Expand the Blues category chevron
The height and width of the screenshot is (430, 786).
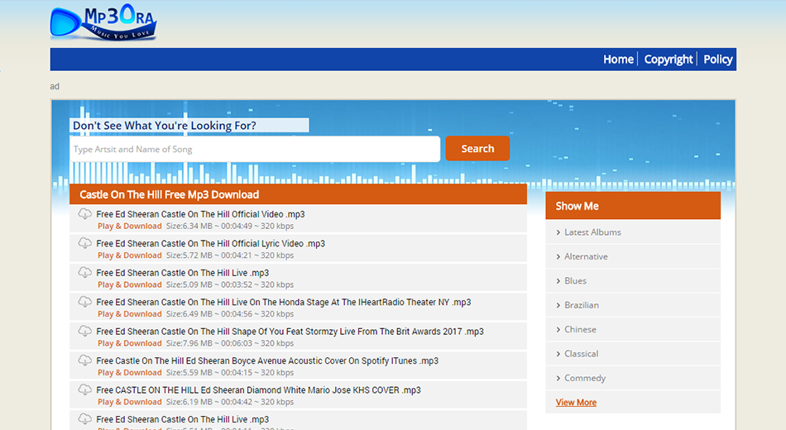coord(558,281)
